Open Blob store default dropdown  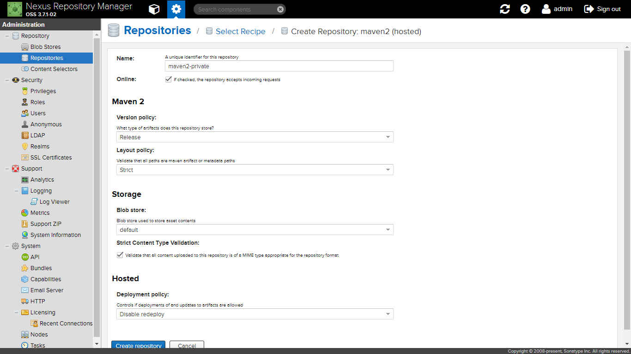(x=255, y=230)
